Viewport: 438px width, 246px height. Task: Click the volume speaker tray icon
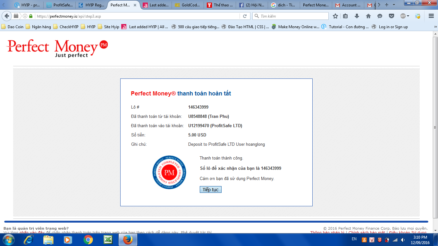pyautogui.click(x=403, y=240)
